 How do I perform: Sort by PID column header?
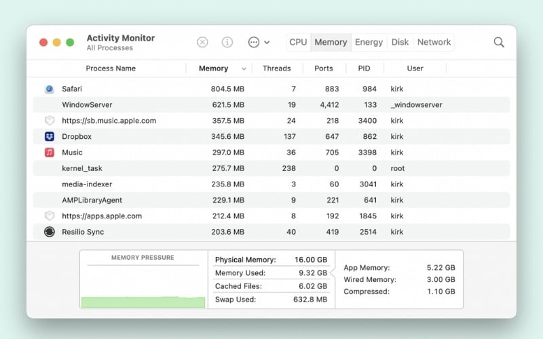pos(364,68)
